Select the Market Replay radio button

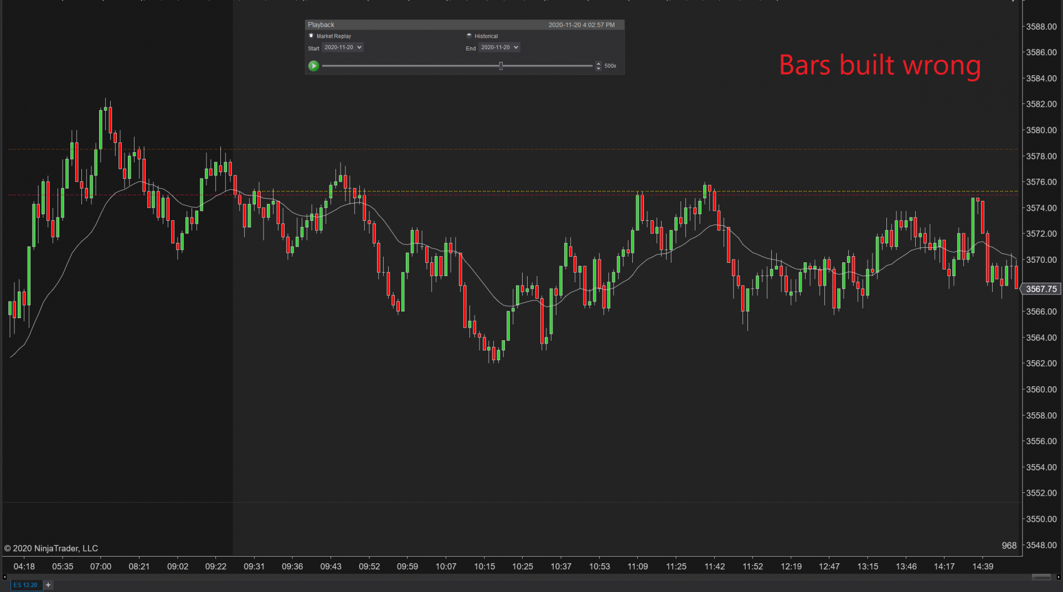pyautogui.click(x=311, y=36)
